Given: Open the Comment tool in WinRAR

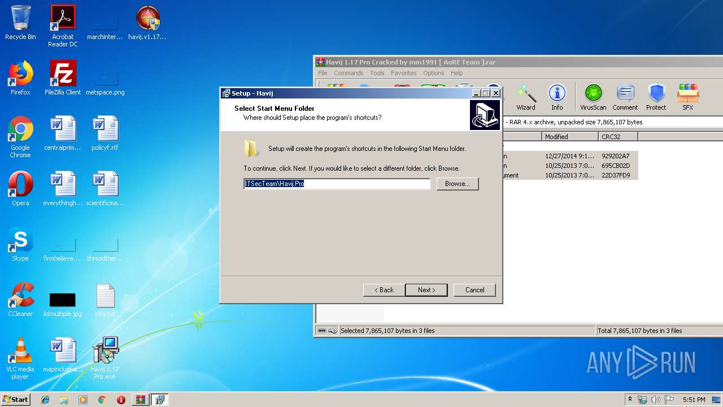Looking at the screenshot, I should pyautogui.click(x=625, y=97).
